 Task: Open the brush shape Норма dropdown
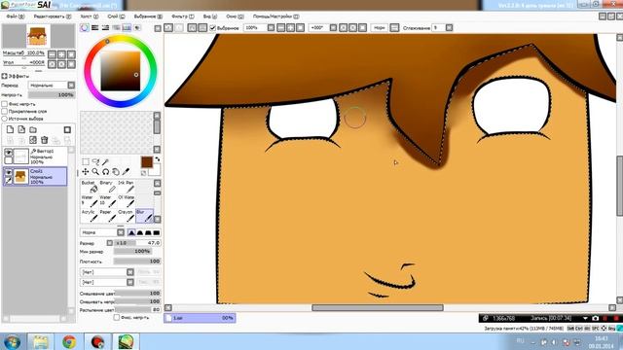(102, 232)
